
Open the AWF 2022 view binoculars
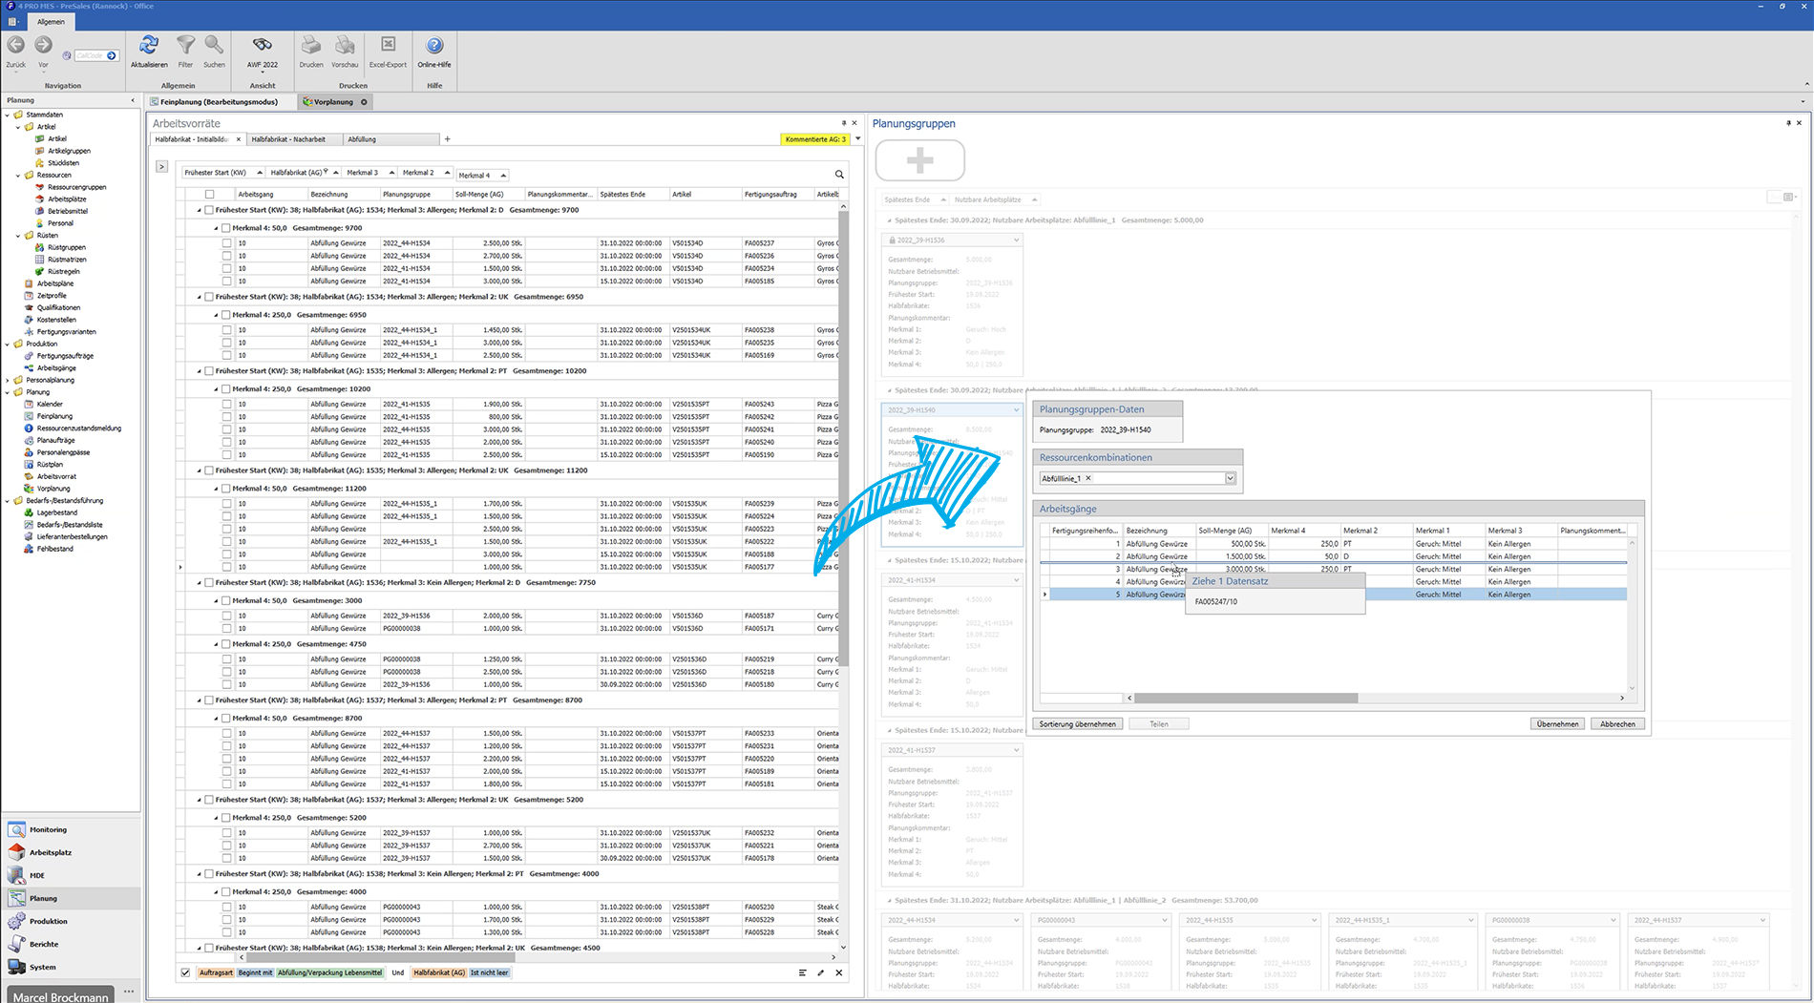point(262,46)
